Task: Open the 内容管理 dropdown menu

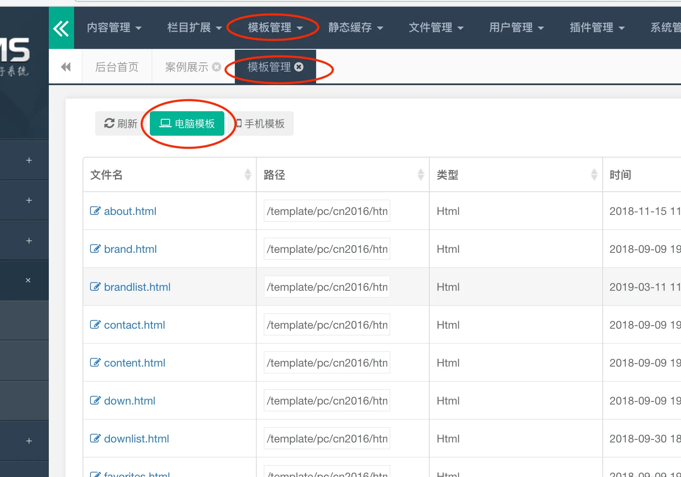Action: pos(114,28)
